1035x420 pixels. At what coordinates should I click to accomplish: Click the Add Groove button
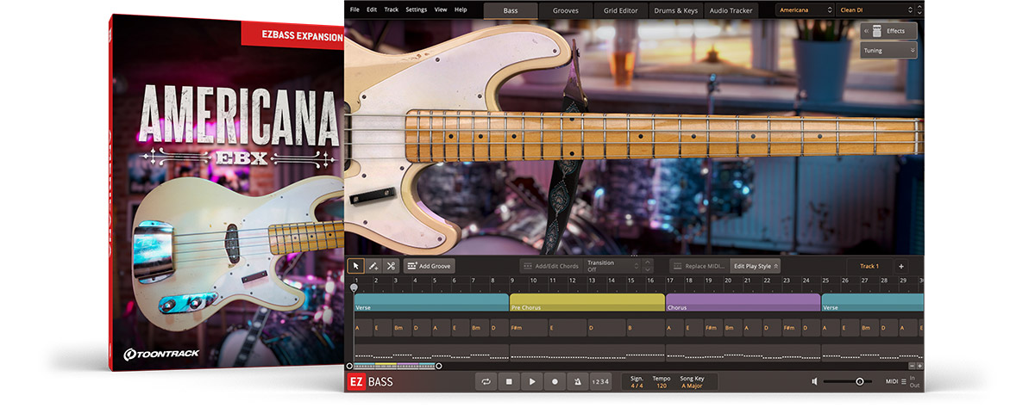[x=429, y=266]
